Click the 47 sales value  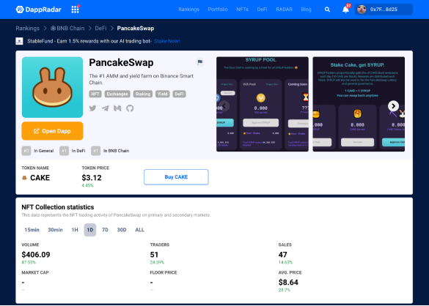click(282, 255)
